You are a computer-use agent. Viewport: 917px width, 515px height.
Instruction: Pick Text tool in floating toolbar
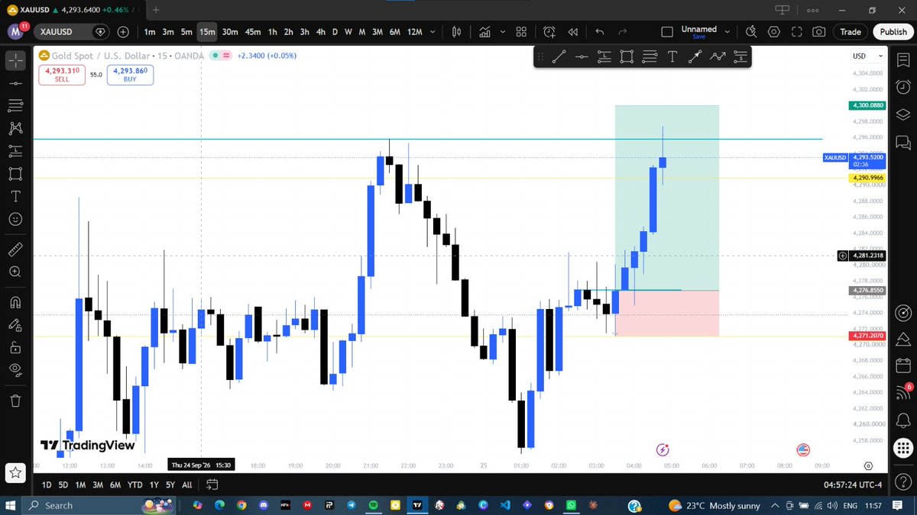672,56
